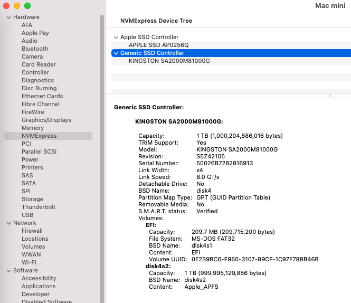351x303 pixels.
Task: Select WWAN in the sidebar
Action: [x=31, y=254]
